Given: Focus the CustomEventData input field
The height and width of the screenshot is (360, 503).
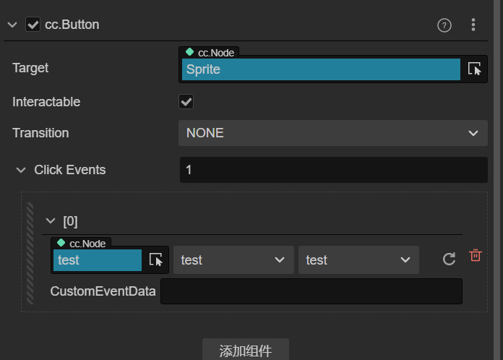Looking at the screenshot, I should point(311,291).
